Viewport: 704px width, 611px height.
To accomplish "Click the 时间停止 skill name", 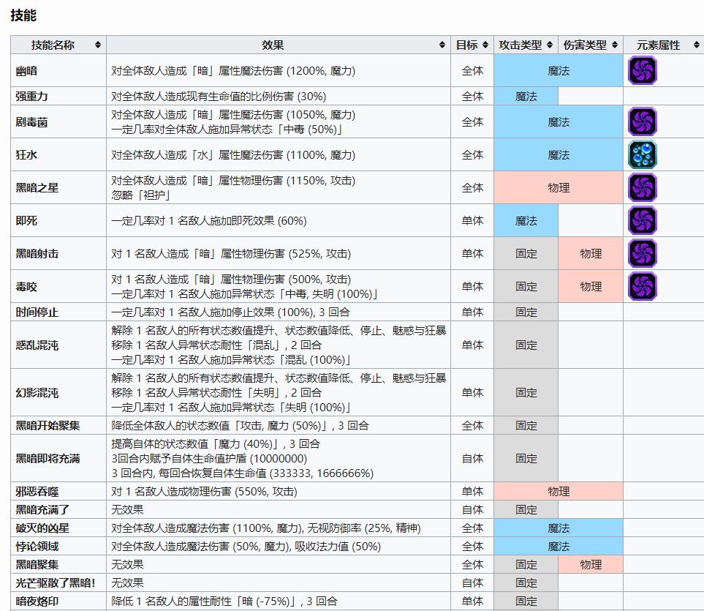I will [x=37, y=312].
